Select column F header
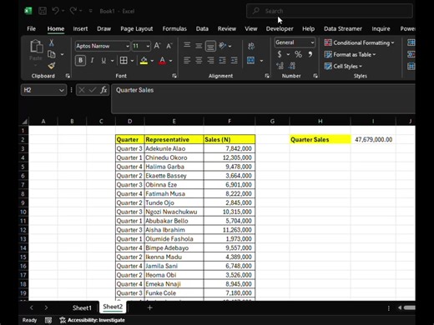434x325 pixels. tap(230, 121)
